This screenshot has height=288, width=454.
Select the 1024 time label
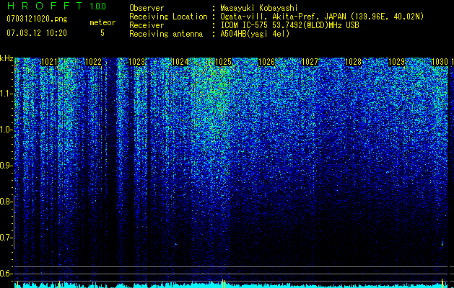(180, 62)
